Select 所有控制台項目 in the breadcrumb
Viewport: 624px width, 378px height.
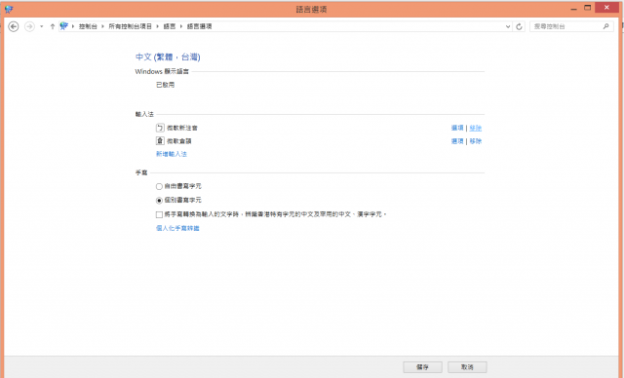[130, 26]
